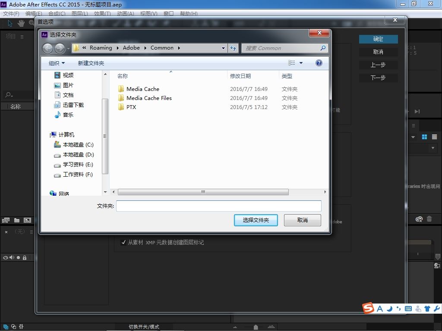Open the recent pages dropdown next to arrows

[x=68, y=48]
